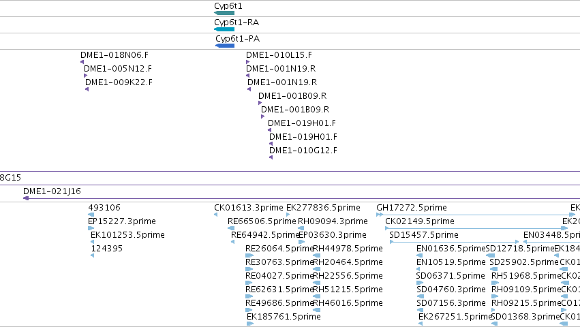This screenshot has width=580, height=327.
Task: Click the CK01613.3prime arrow glyph
Action: coord(215,215)
